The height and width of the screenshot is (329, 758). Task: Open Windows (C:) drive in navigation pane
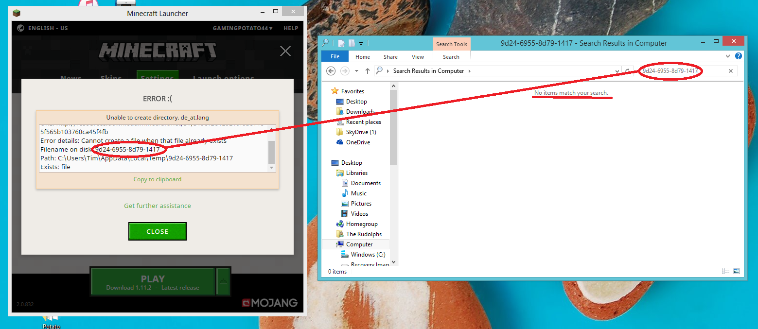tap(363, 255)
